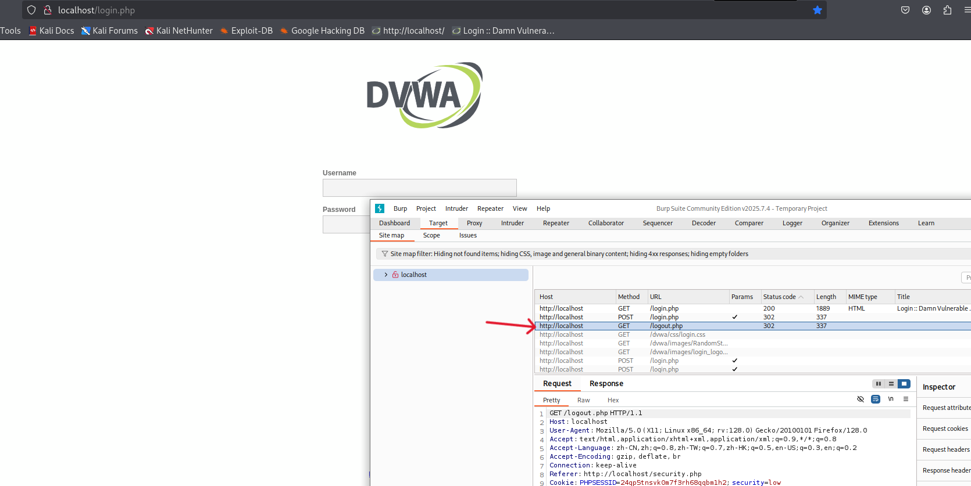Select the Raw view tab
971x486 pixels.
583,400
